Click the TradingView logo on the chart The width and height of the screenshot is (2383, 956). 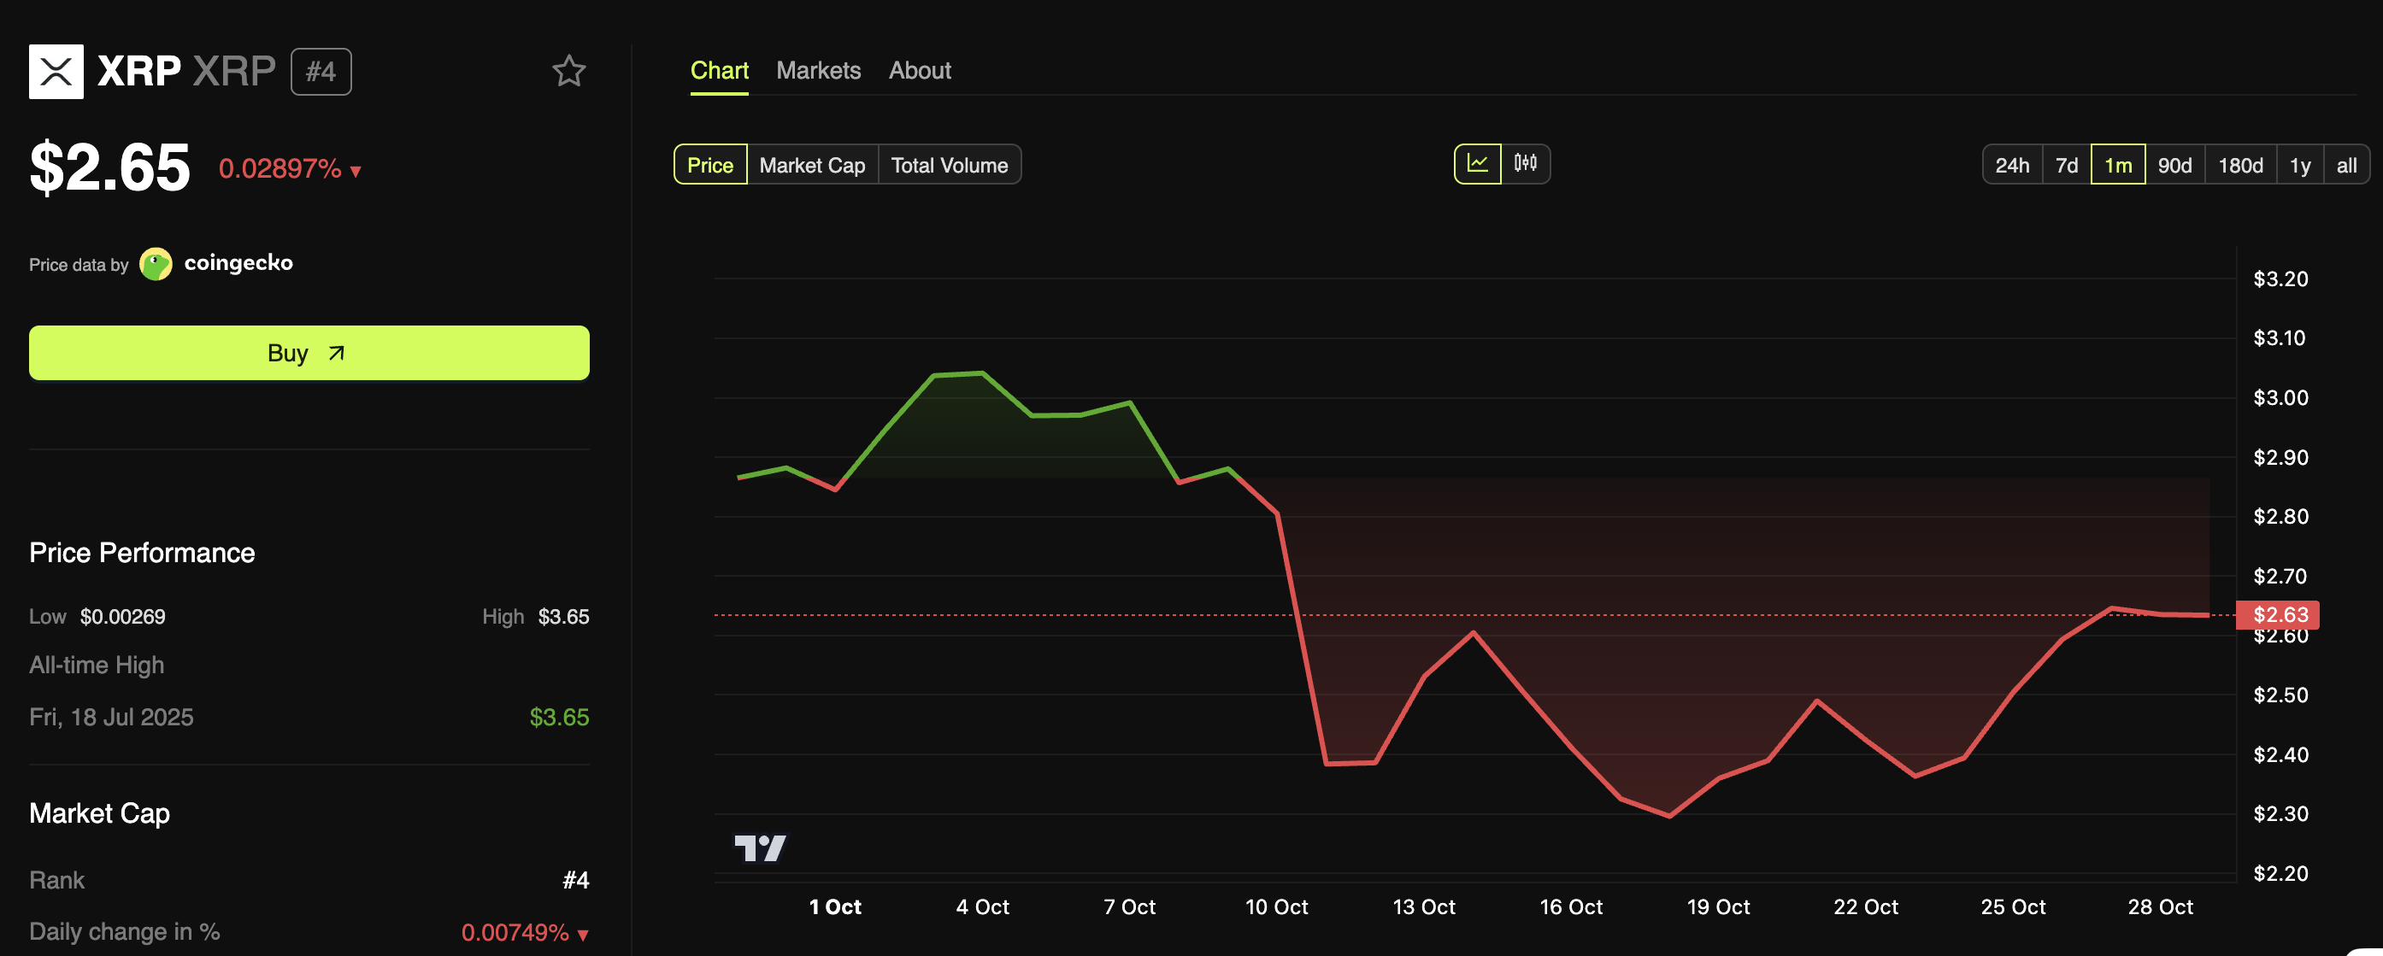point(761,847)
